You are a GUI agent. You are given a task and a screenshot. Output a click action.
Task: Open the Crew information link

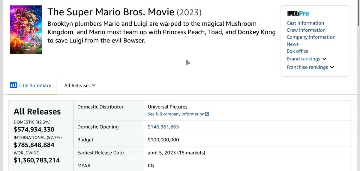pos(306,30)
